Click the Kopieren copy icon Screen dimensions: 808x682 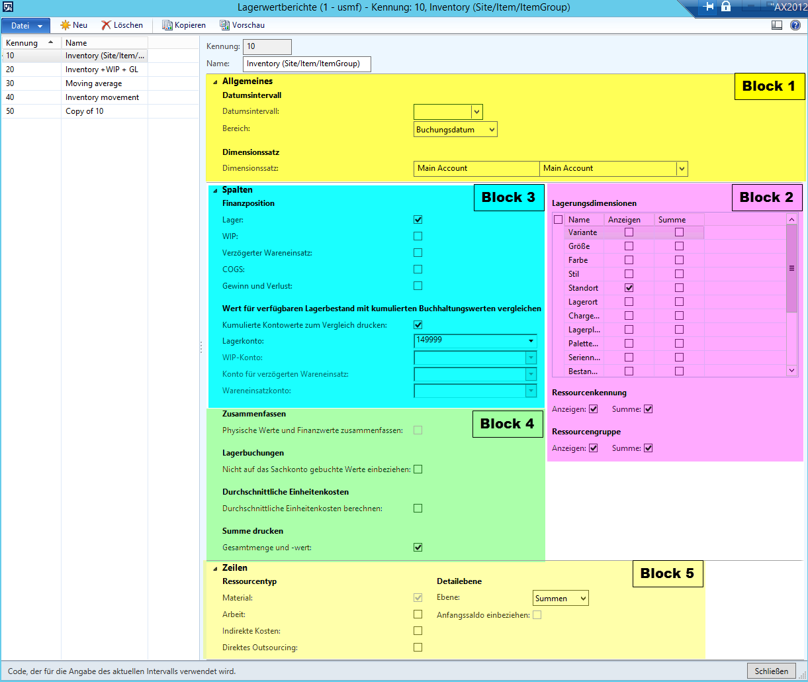167,25
